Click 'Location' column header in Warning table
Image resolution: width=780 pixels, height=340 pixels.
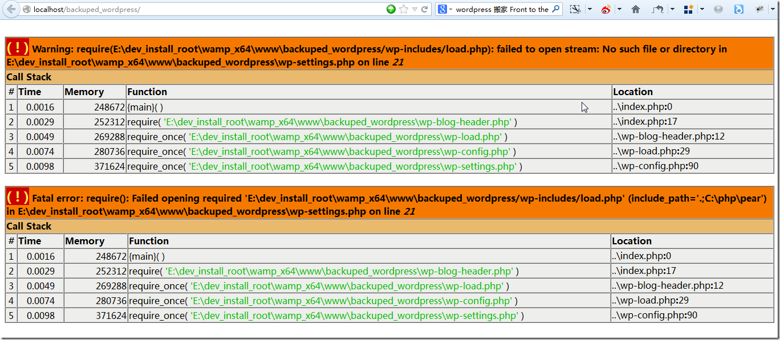[633, 92]
